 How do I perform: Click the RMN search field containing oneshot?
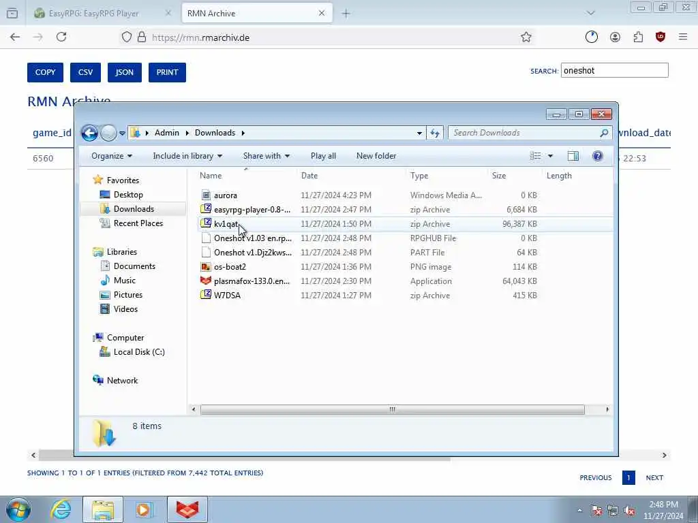614,70
